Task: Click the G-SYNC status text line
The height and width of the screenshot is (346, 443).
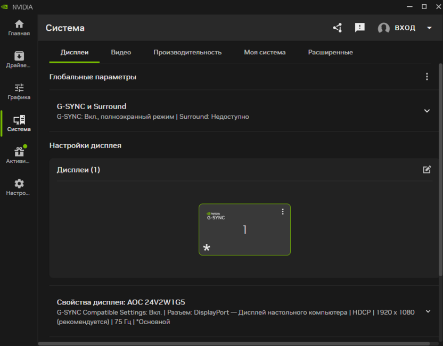Action: (153, 117)
